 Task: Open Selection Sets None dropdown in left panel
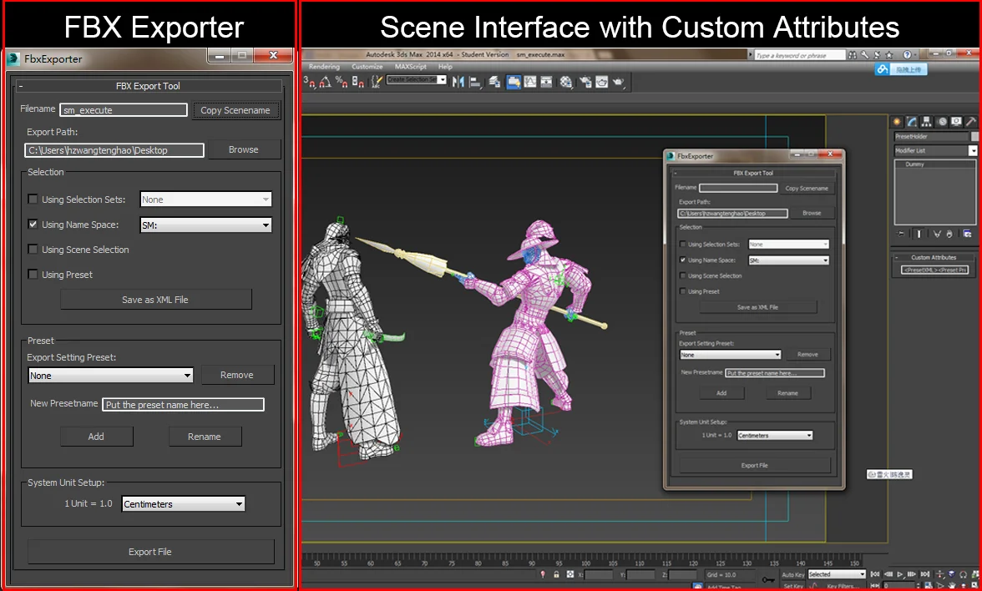[205, 199]
